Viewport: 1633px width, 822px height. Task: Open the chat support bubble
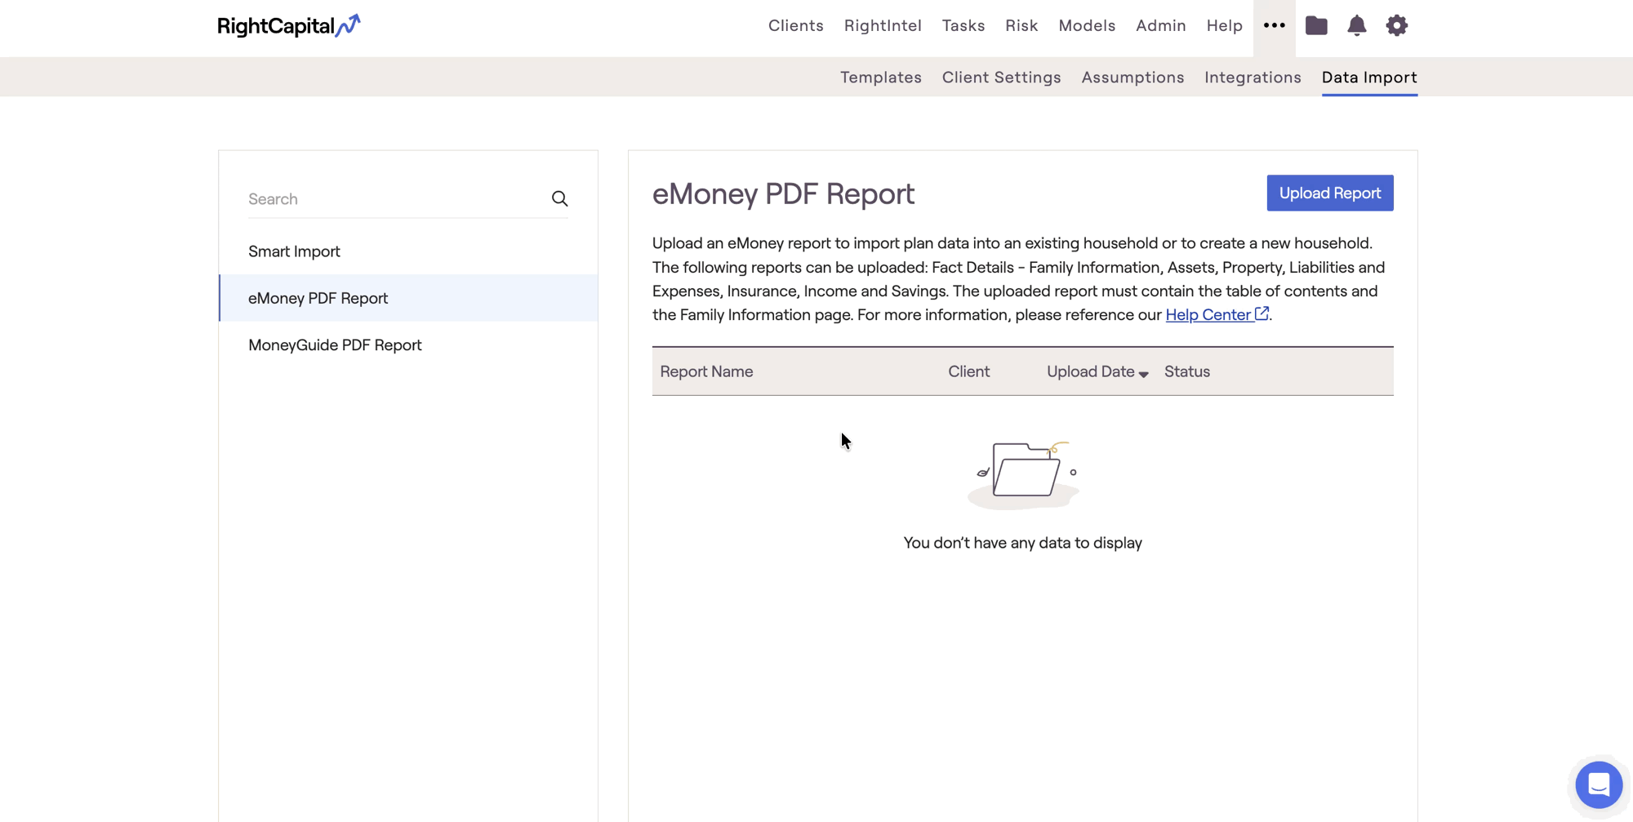(x=1598, y=784)
